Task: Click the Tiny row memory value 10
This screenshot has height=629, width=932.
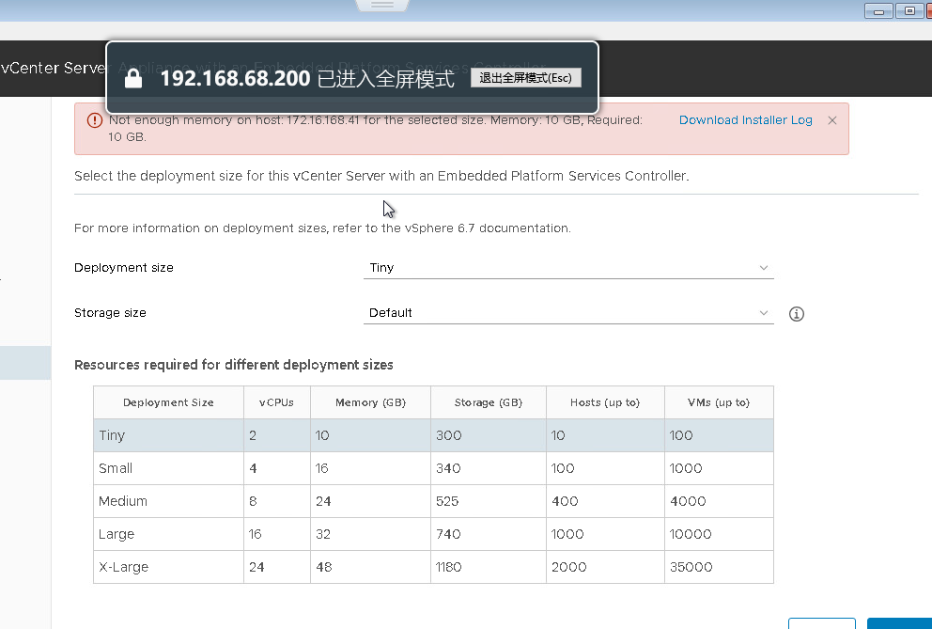Action: 322,435
